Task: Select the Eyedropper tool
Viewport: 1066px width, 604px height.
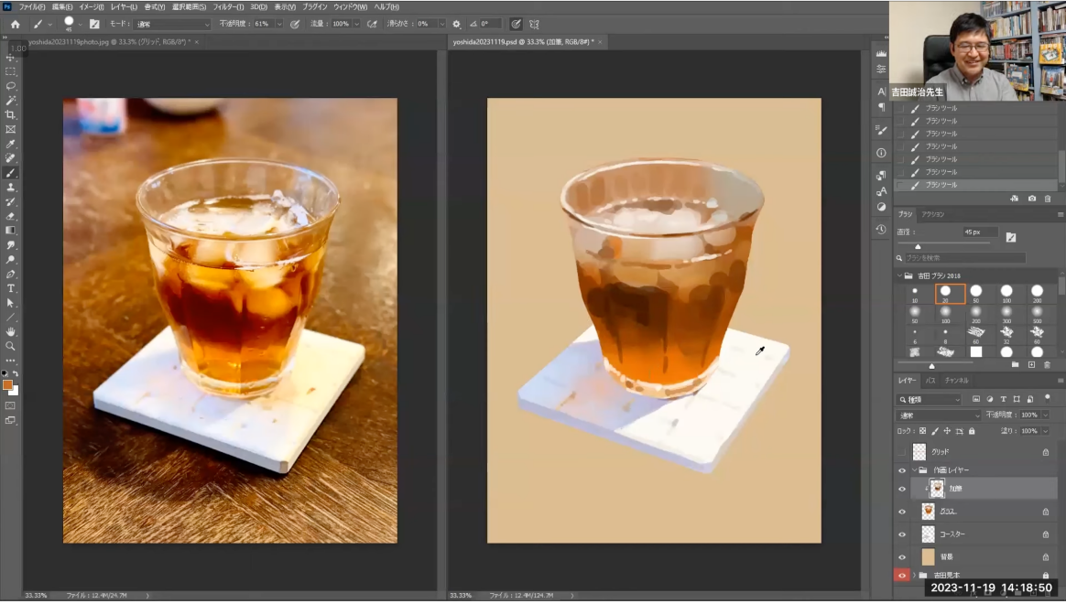Action: 11,144
